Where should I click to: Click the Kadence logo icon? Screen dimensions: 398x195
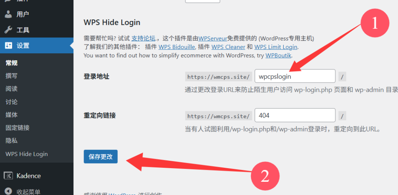pyautogui.click(x=9, y=176)
